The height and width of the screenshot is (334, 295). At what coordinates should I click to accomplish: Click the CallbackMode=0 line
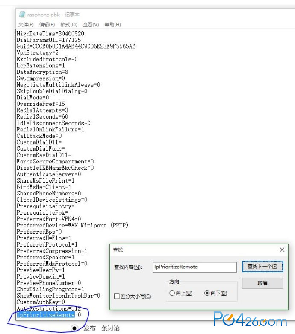(39, 136)
